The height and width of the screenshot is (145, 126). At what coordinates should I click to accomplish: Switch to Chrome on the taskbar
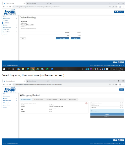(33, 69)
